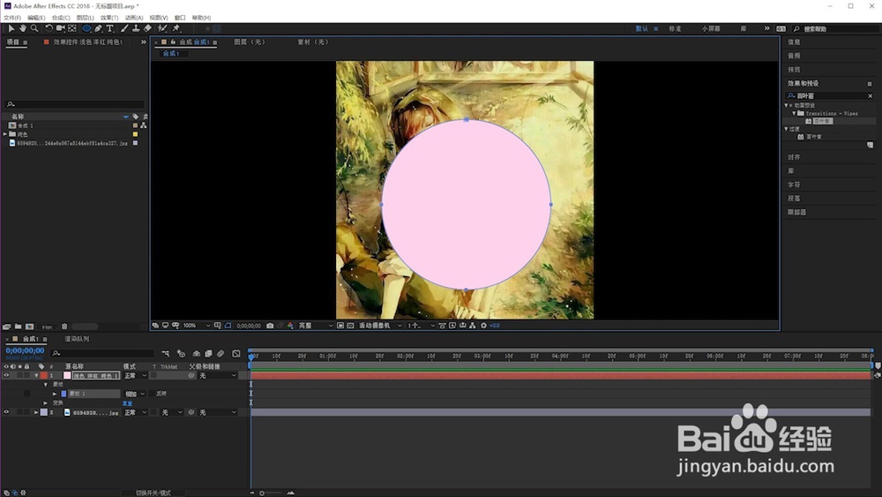
Task: Click the timeline zoom slider handle
Action: [262, 493]
